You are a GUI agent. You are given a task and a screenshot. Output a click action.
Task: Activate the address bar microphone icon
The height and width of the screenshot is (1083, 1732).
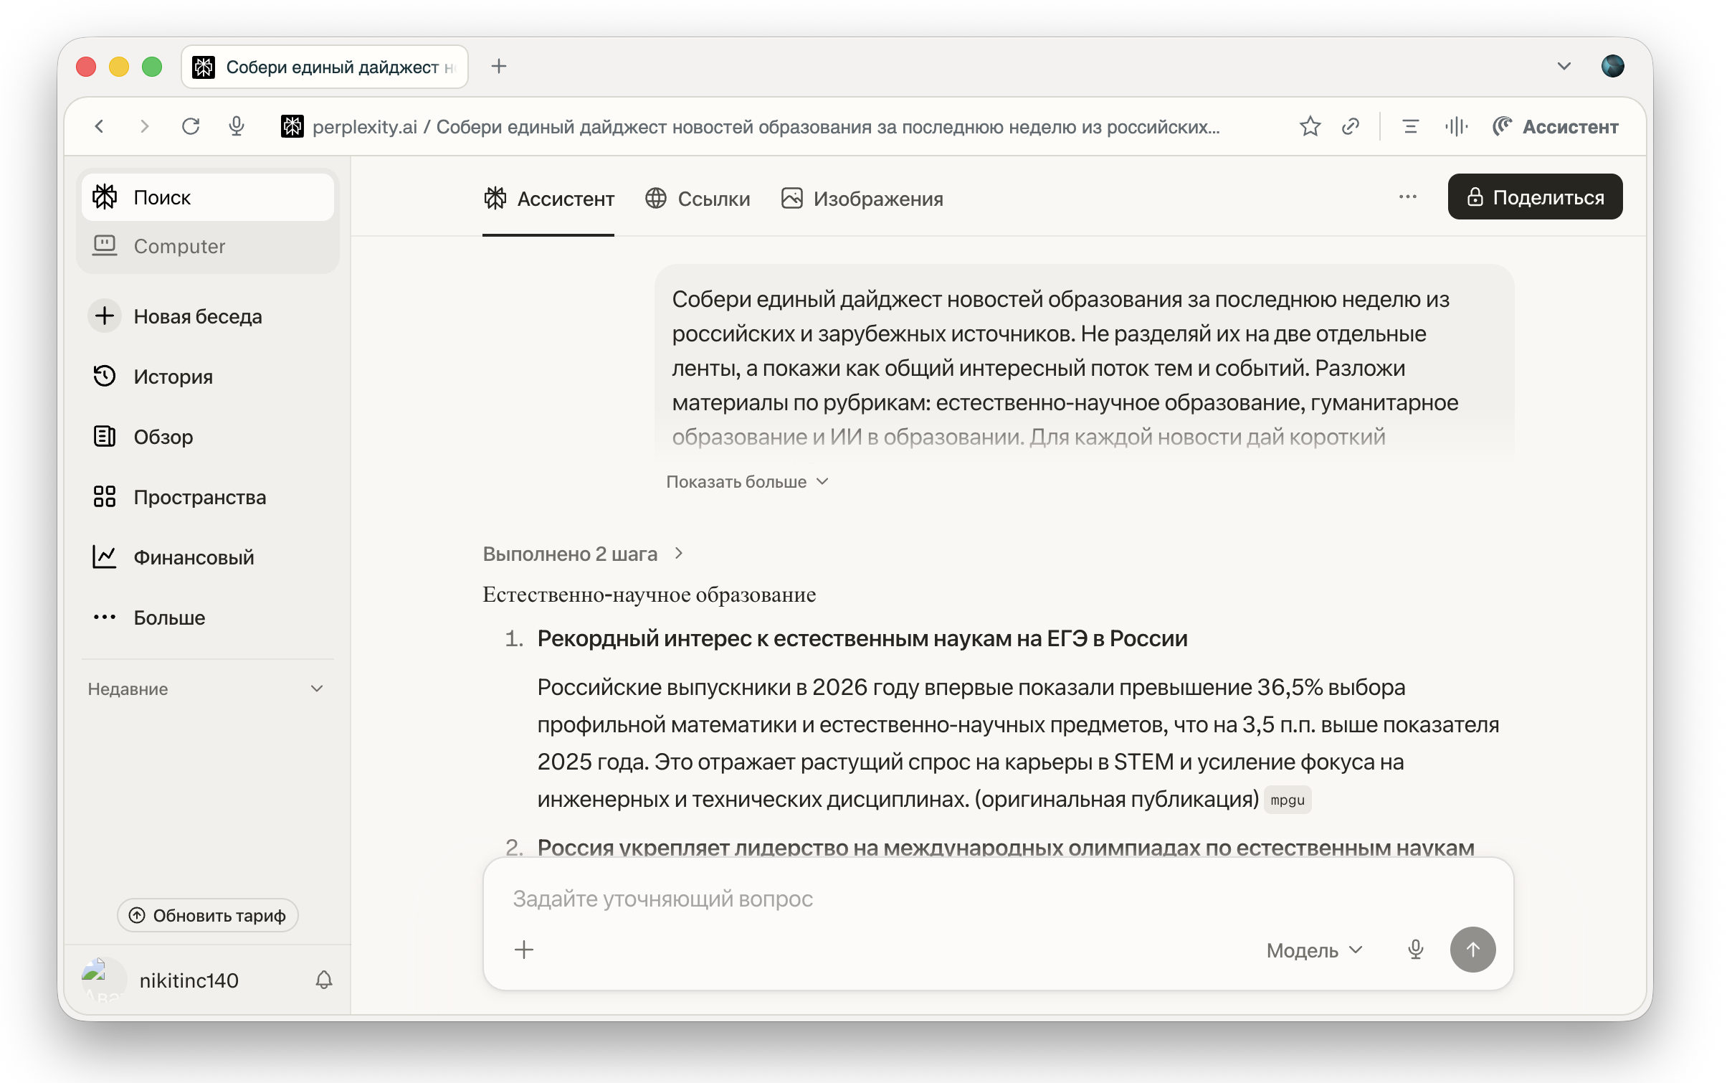pos(237,126)
